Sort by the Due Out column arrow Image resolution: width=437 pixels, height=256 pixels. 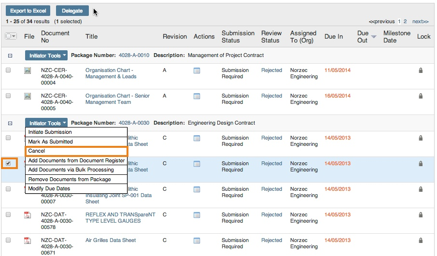[x=374, y=37]
